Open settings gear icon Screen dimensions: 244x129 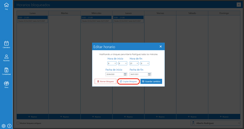click(x=4, y=126)
